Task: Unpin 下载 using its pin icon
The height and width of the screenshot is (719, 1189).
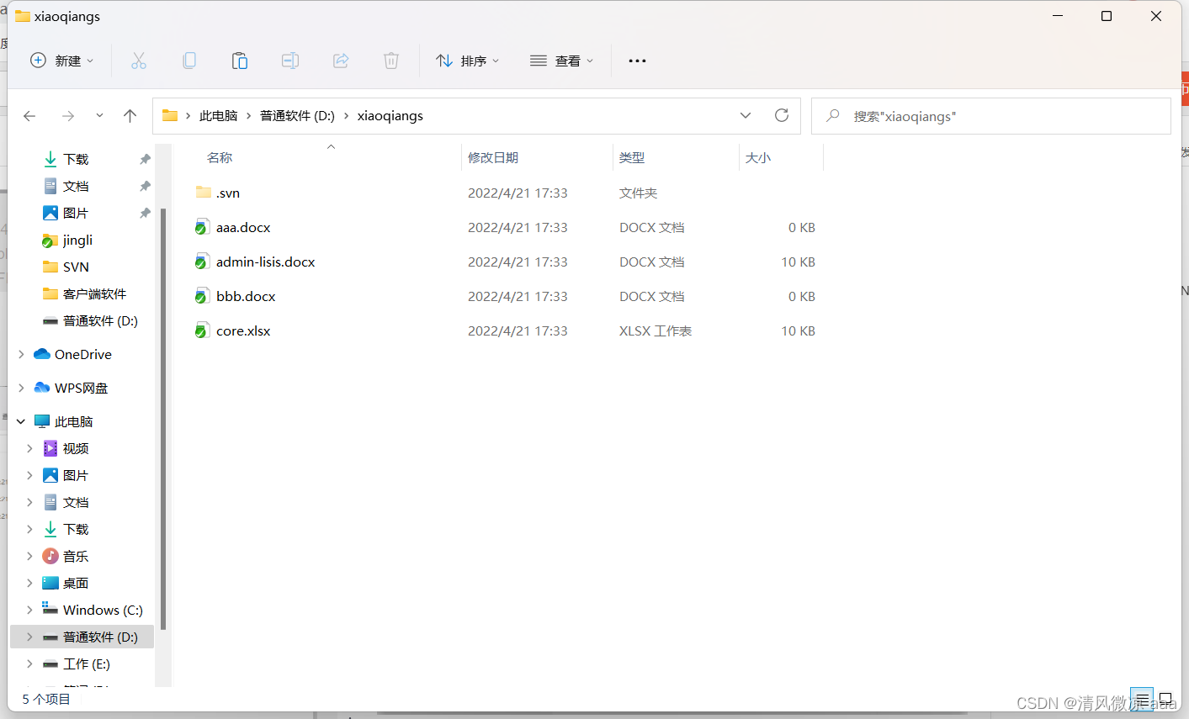Action: coord(145,159)
